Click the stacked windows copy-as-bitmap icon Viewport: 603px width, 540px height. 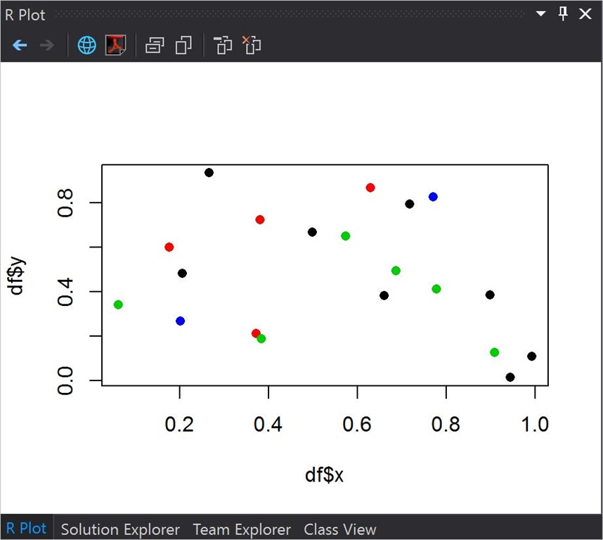tap(154, 46)
